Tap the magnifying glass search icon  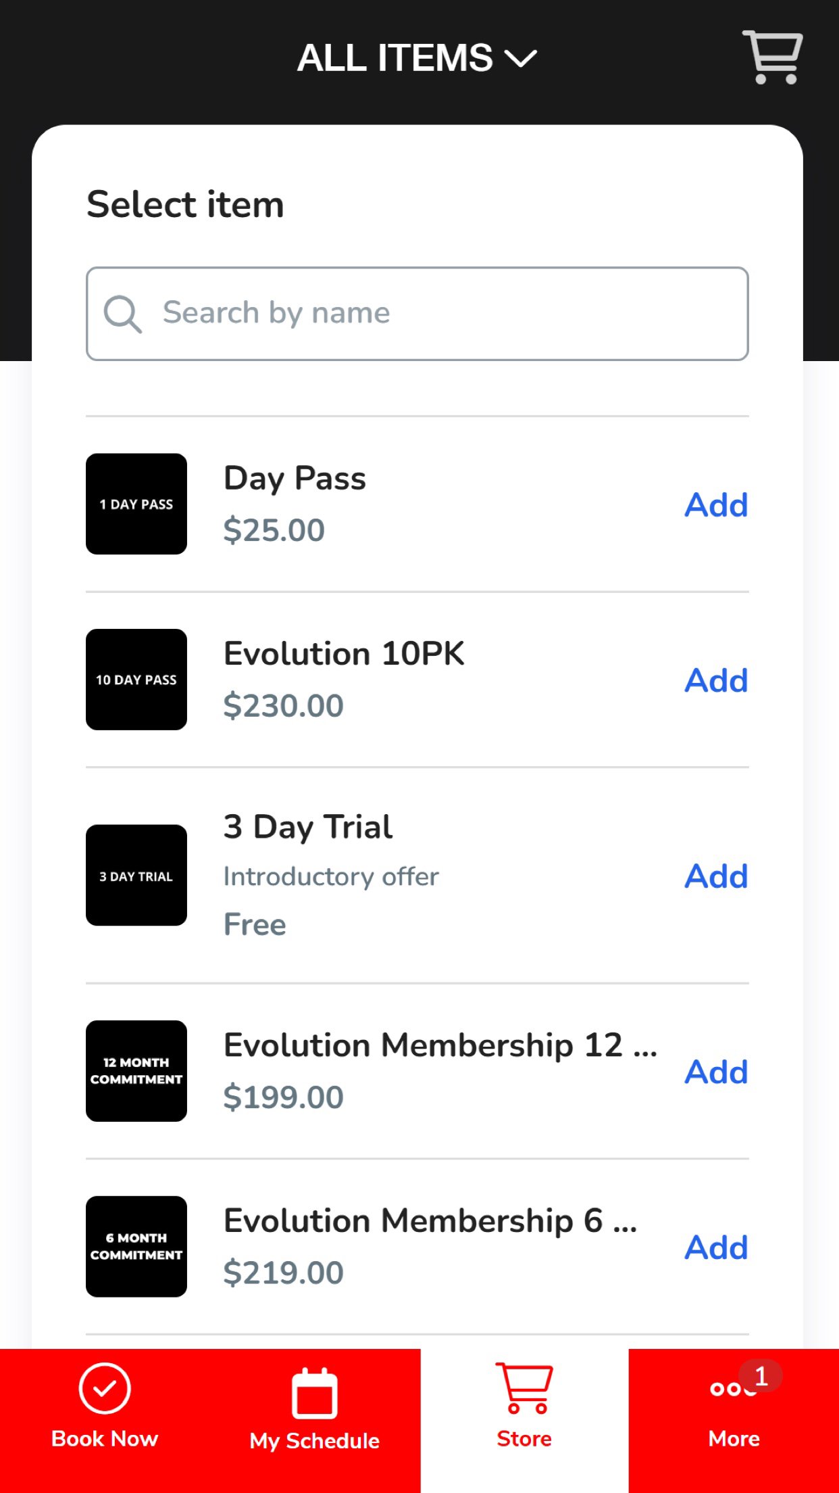(x=122, y=314)
